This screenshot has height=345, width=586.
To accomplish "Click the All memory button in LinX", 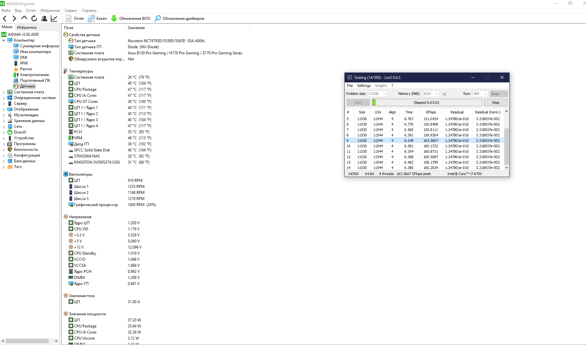I will pyautogui.click(x=444, y=94).
